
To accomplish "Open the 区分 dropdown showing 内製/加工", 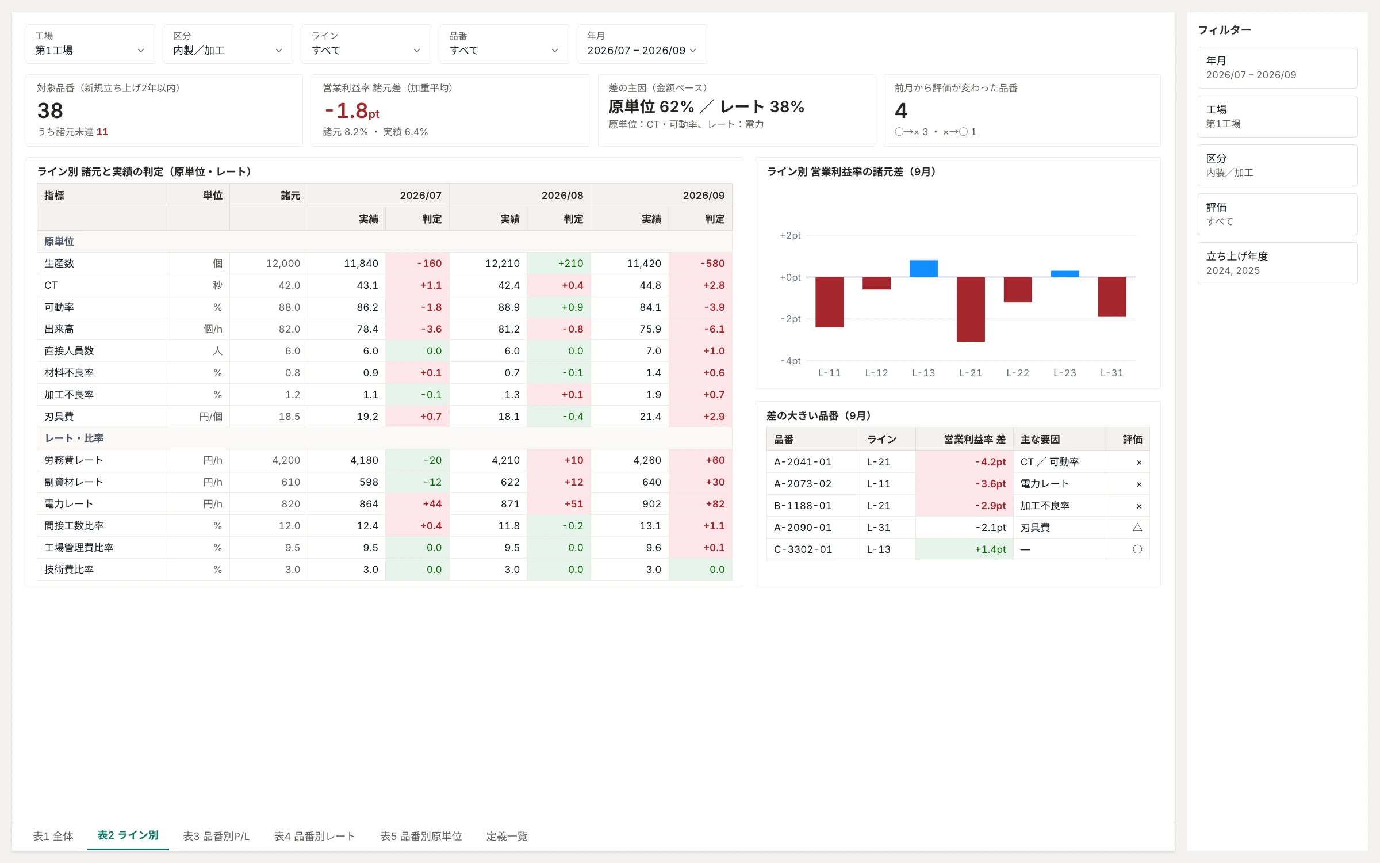I will click(228, 44).
